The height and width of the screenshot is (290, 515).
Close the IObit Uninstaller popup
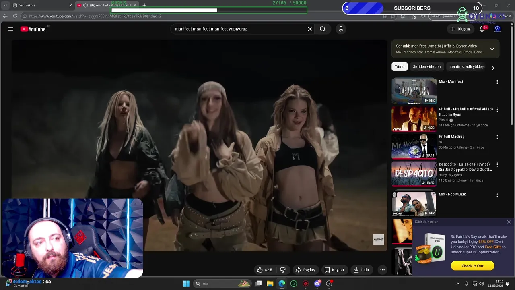click(x=509, y=222)
